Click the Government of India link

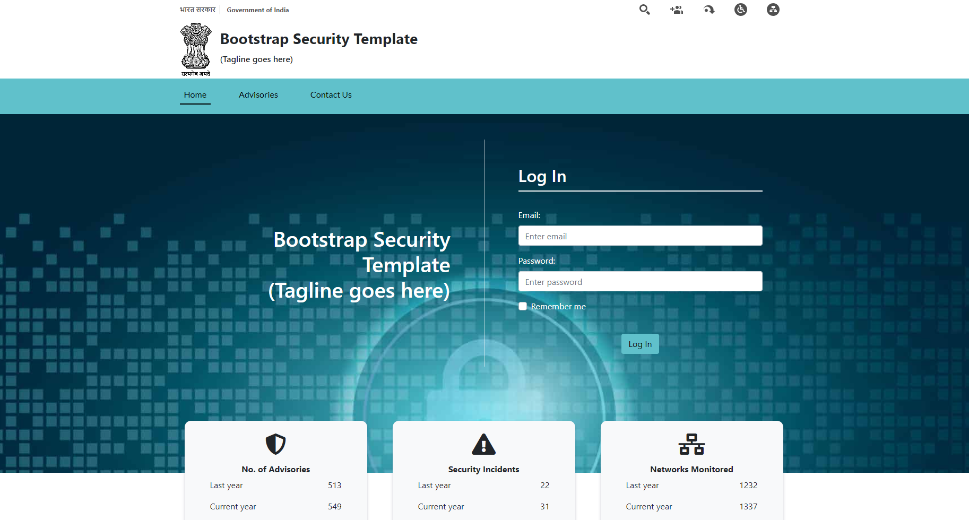coord(257,10)
